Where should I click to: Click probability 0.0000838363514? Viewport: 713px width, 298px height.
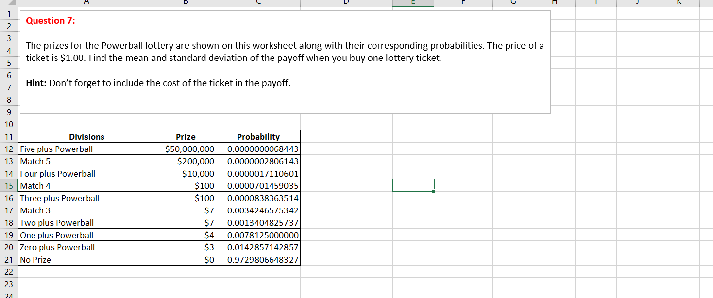coord(258,198)
